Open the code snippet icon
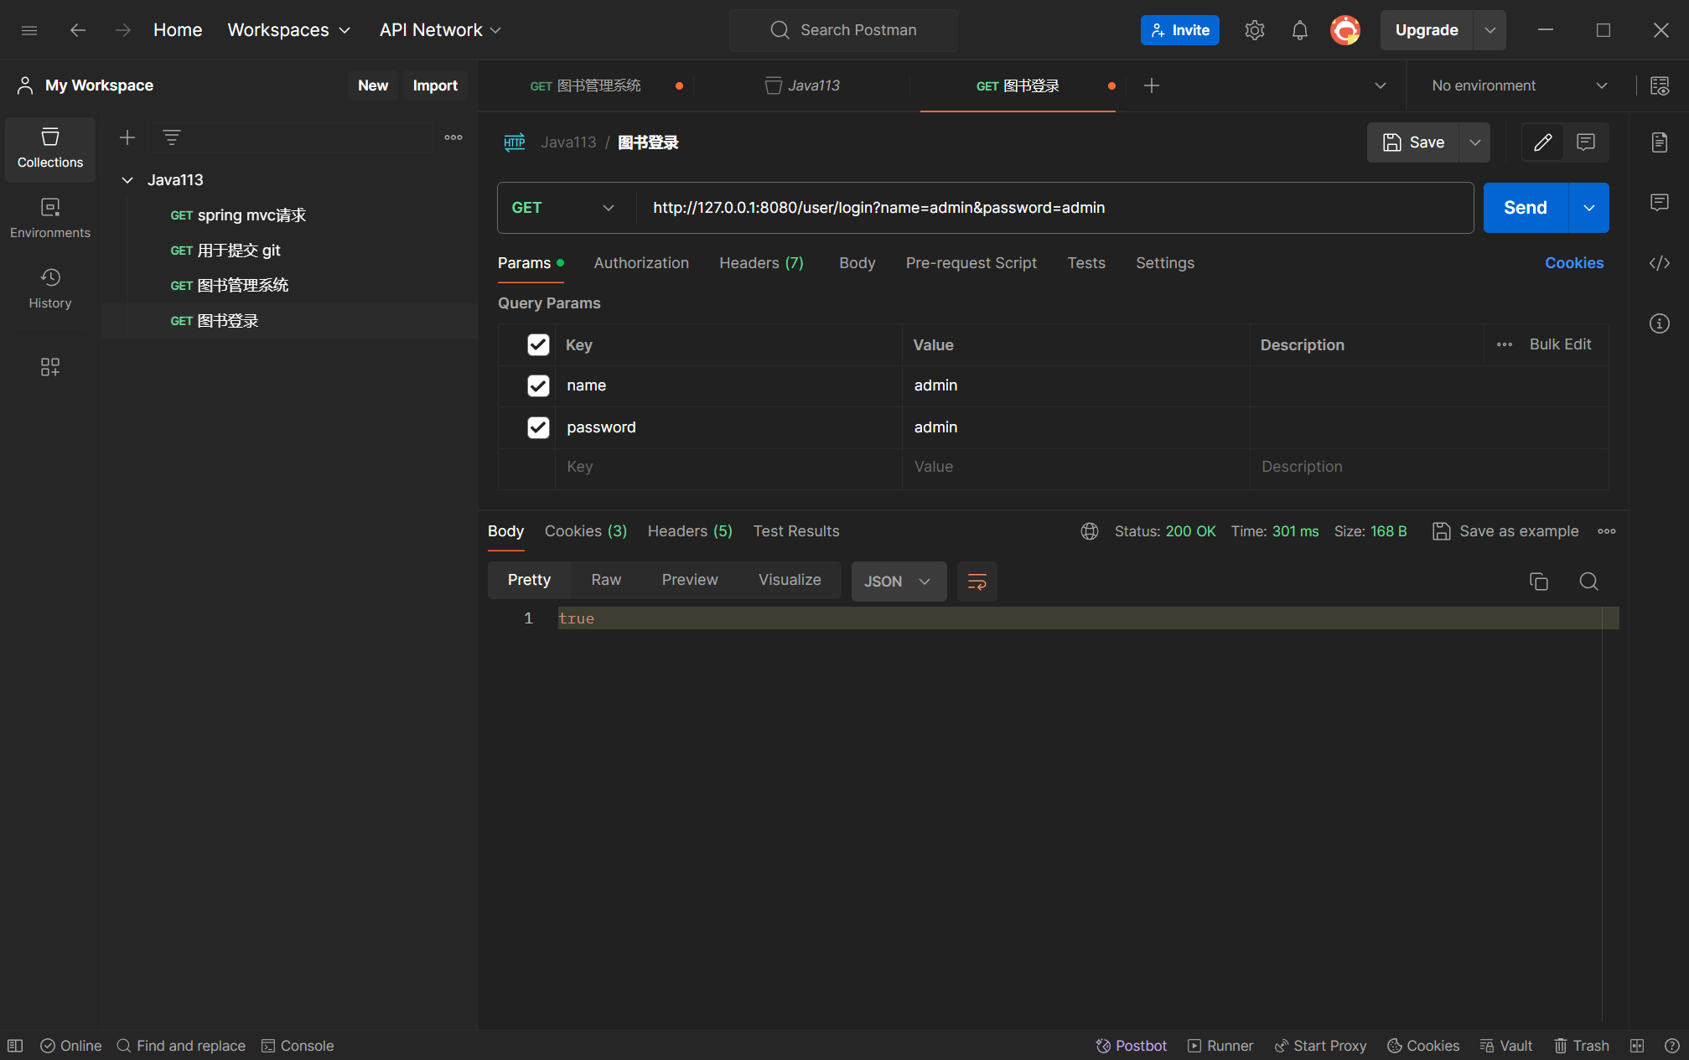The width and height of the screenshot is (1689, 1060). pyautogui.click(x=1660, y=263)
